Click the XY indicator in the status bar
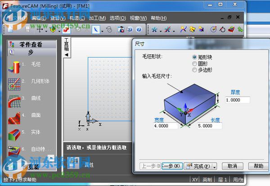This screenshot has height=186, width=270. click(195, 180)
